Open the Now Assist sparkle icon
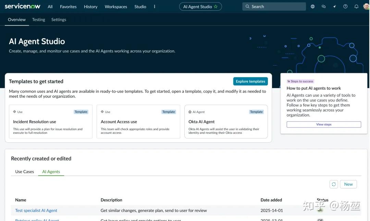 click(x=334, y=6)
